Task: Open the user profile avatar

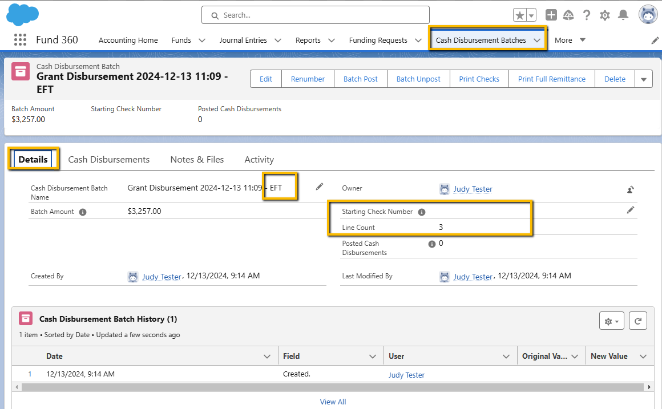Action: [x=648, y=15]
